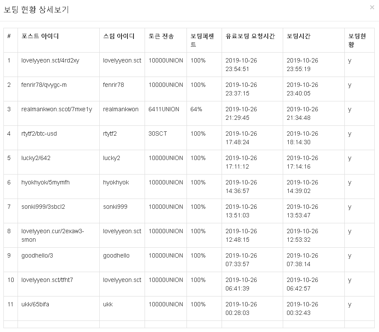Click request time 2019-10-26 21:29:45
This screenshot has height=332, width=379.
241,114
